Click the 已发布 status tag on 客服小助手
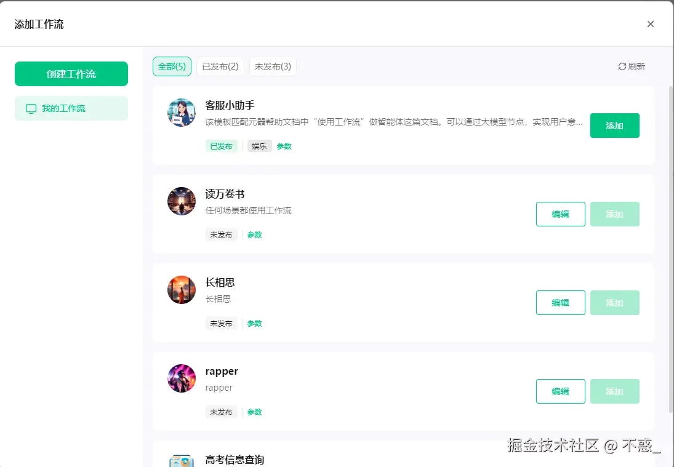 [222, 146]
